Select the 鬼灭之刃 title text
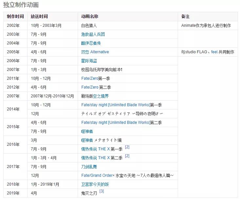 (x=89, y=193)
